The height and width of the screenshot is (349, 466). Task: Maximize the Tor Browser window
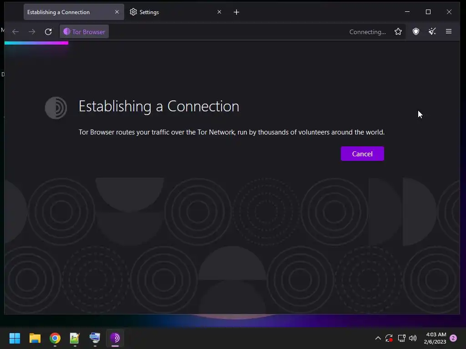pos(428,12)
